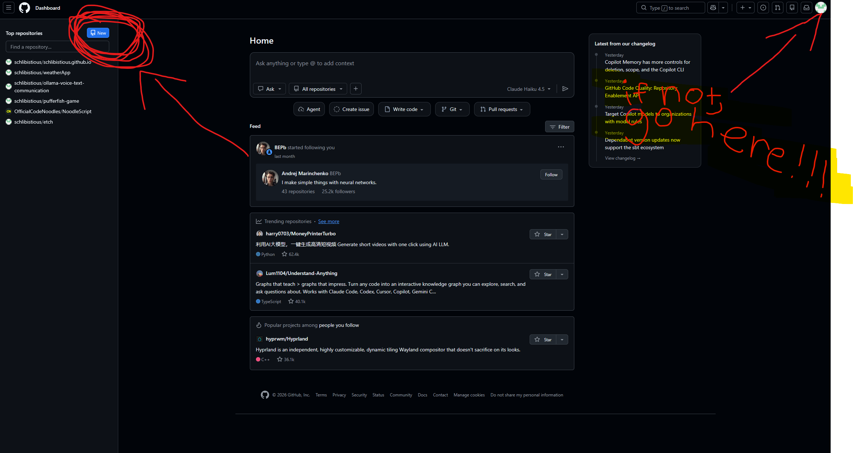853x453 pixels.
Task: Open Andrej Marinchenko's profile name link
Action: tap(305, 173)
